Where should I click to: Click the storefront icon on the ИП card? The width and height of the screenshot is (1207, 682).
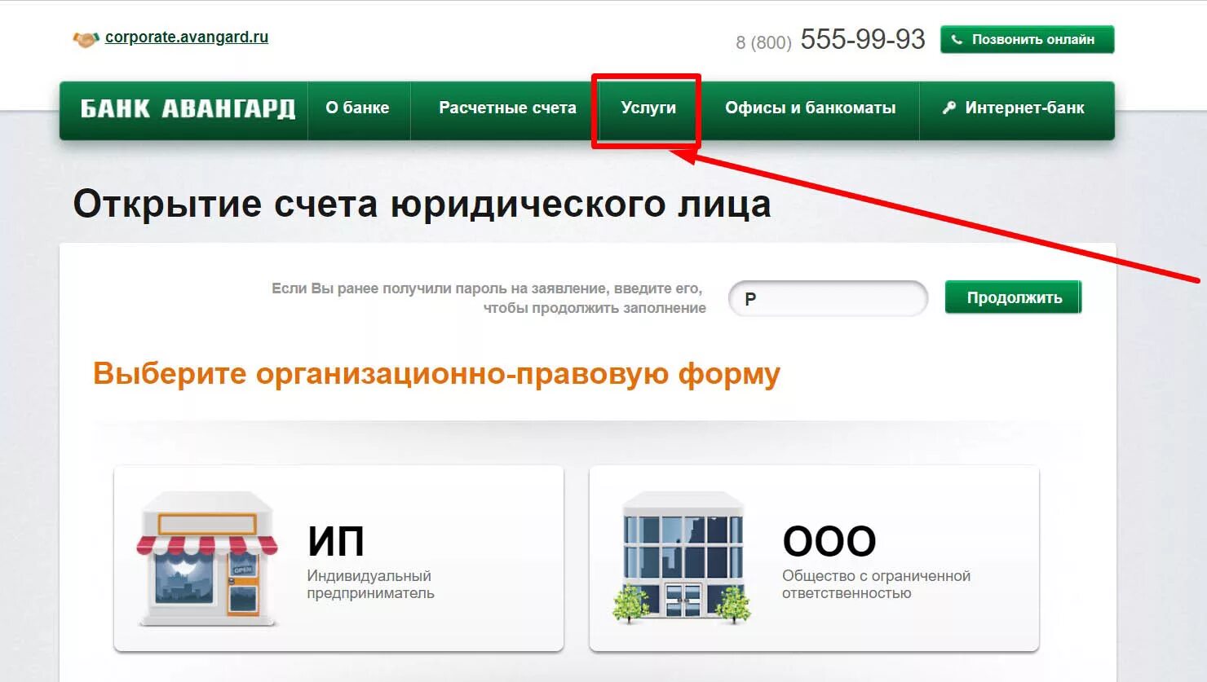[206, 558]
